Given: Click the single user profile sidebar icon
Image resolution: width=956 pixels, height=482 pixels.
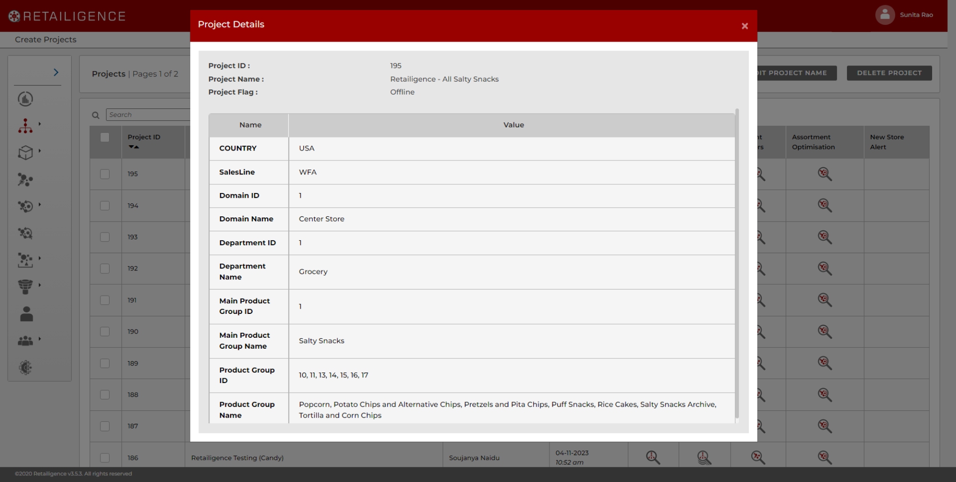Looking at the screenshot, I should 26,314.
